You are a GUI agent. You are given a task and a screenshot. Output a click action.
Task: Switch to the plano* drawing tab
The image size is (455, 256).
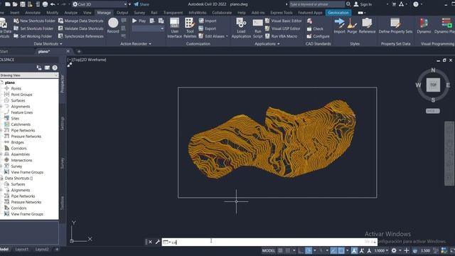pyautogui.click(x=44, y=51)
